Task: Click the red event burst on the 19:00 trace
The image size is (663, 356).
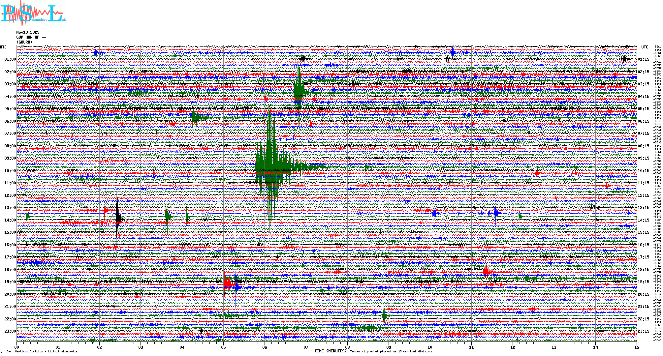Action: [228, 283]
